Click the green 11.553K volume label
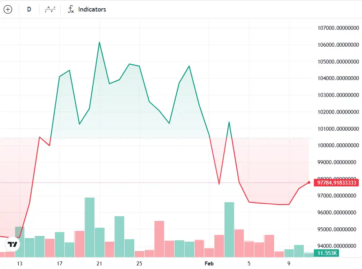 click(x=326, y=253)
